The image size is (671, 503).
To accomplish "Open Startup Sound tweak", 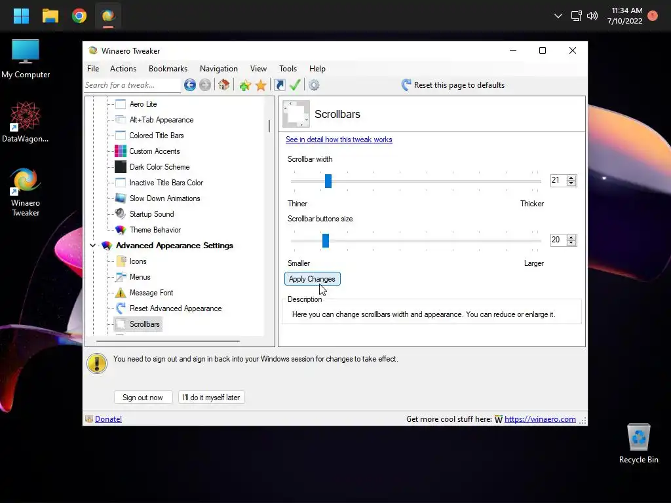I will (151, 214).
